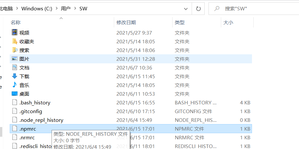Select the 视频 folder name

tap(24, 33)
